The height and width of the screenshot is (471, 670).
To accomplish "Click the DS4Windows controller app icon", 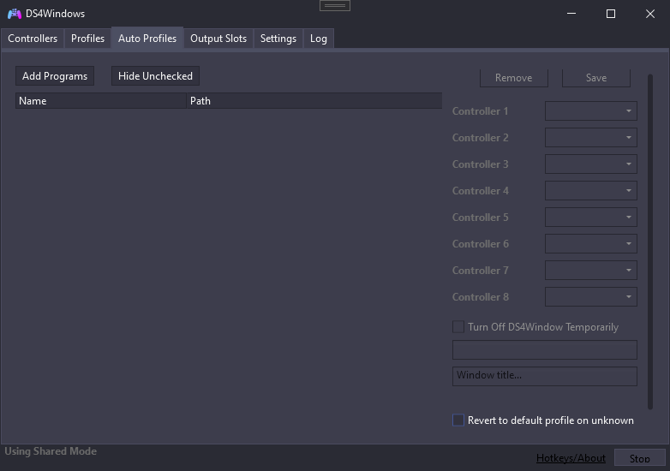I will (x=15, y=14).
